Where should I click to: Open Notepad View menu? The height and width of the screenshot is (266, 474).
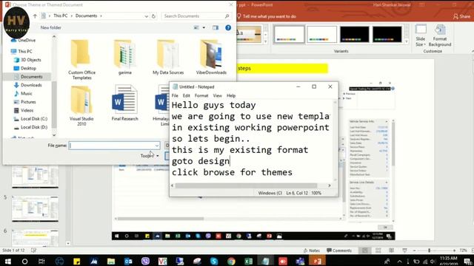pos(217,95)
